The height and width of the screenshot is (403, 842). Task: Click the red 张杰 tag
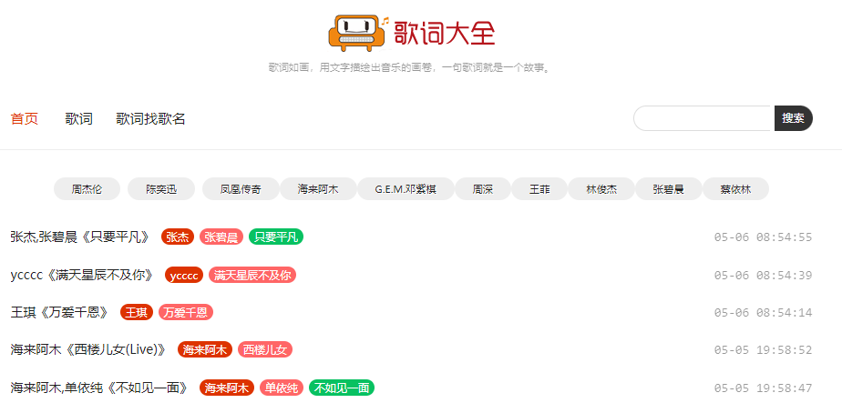click(177, 237)
